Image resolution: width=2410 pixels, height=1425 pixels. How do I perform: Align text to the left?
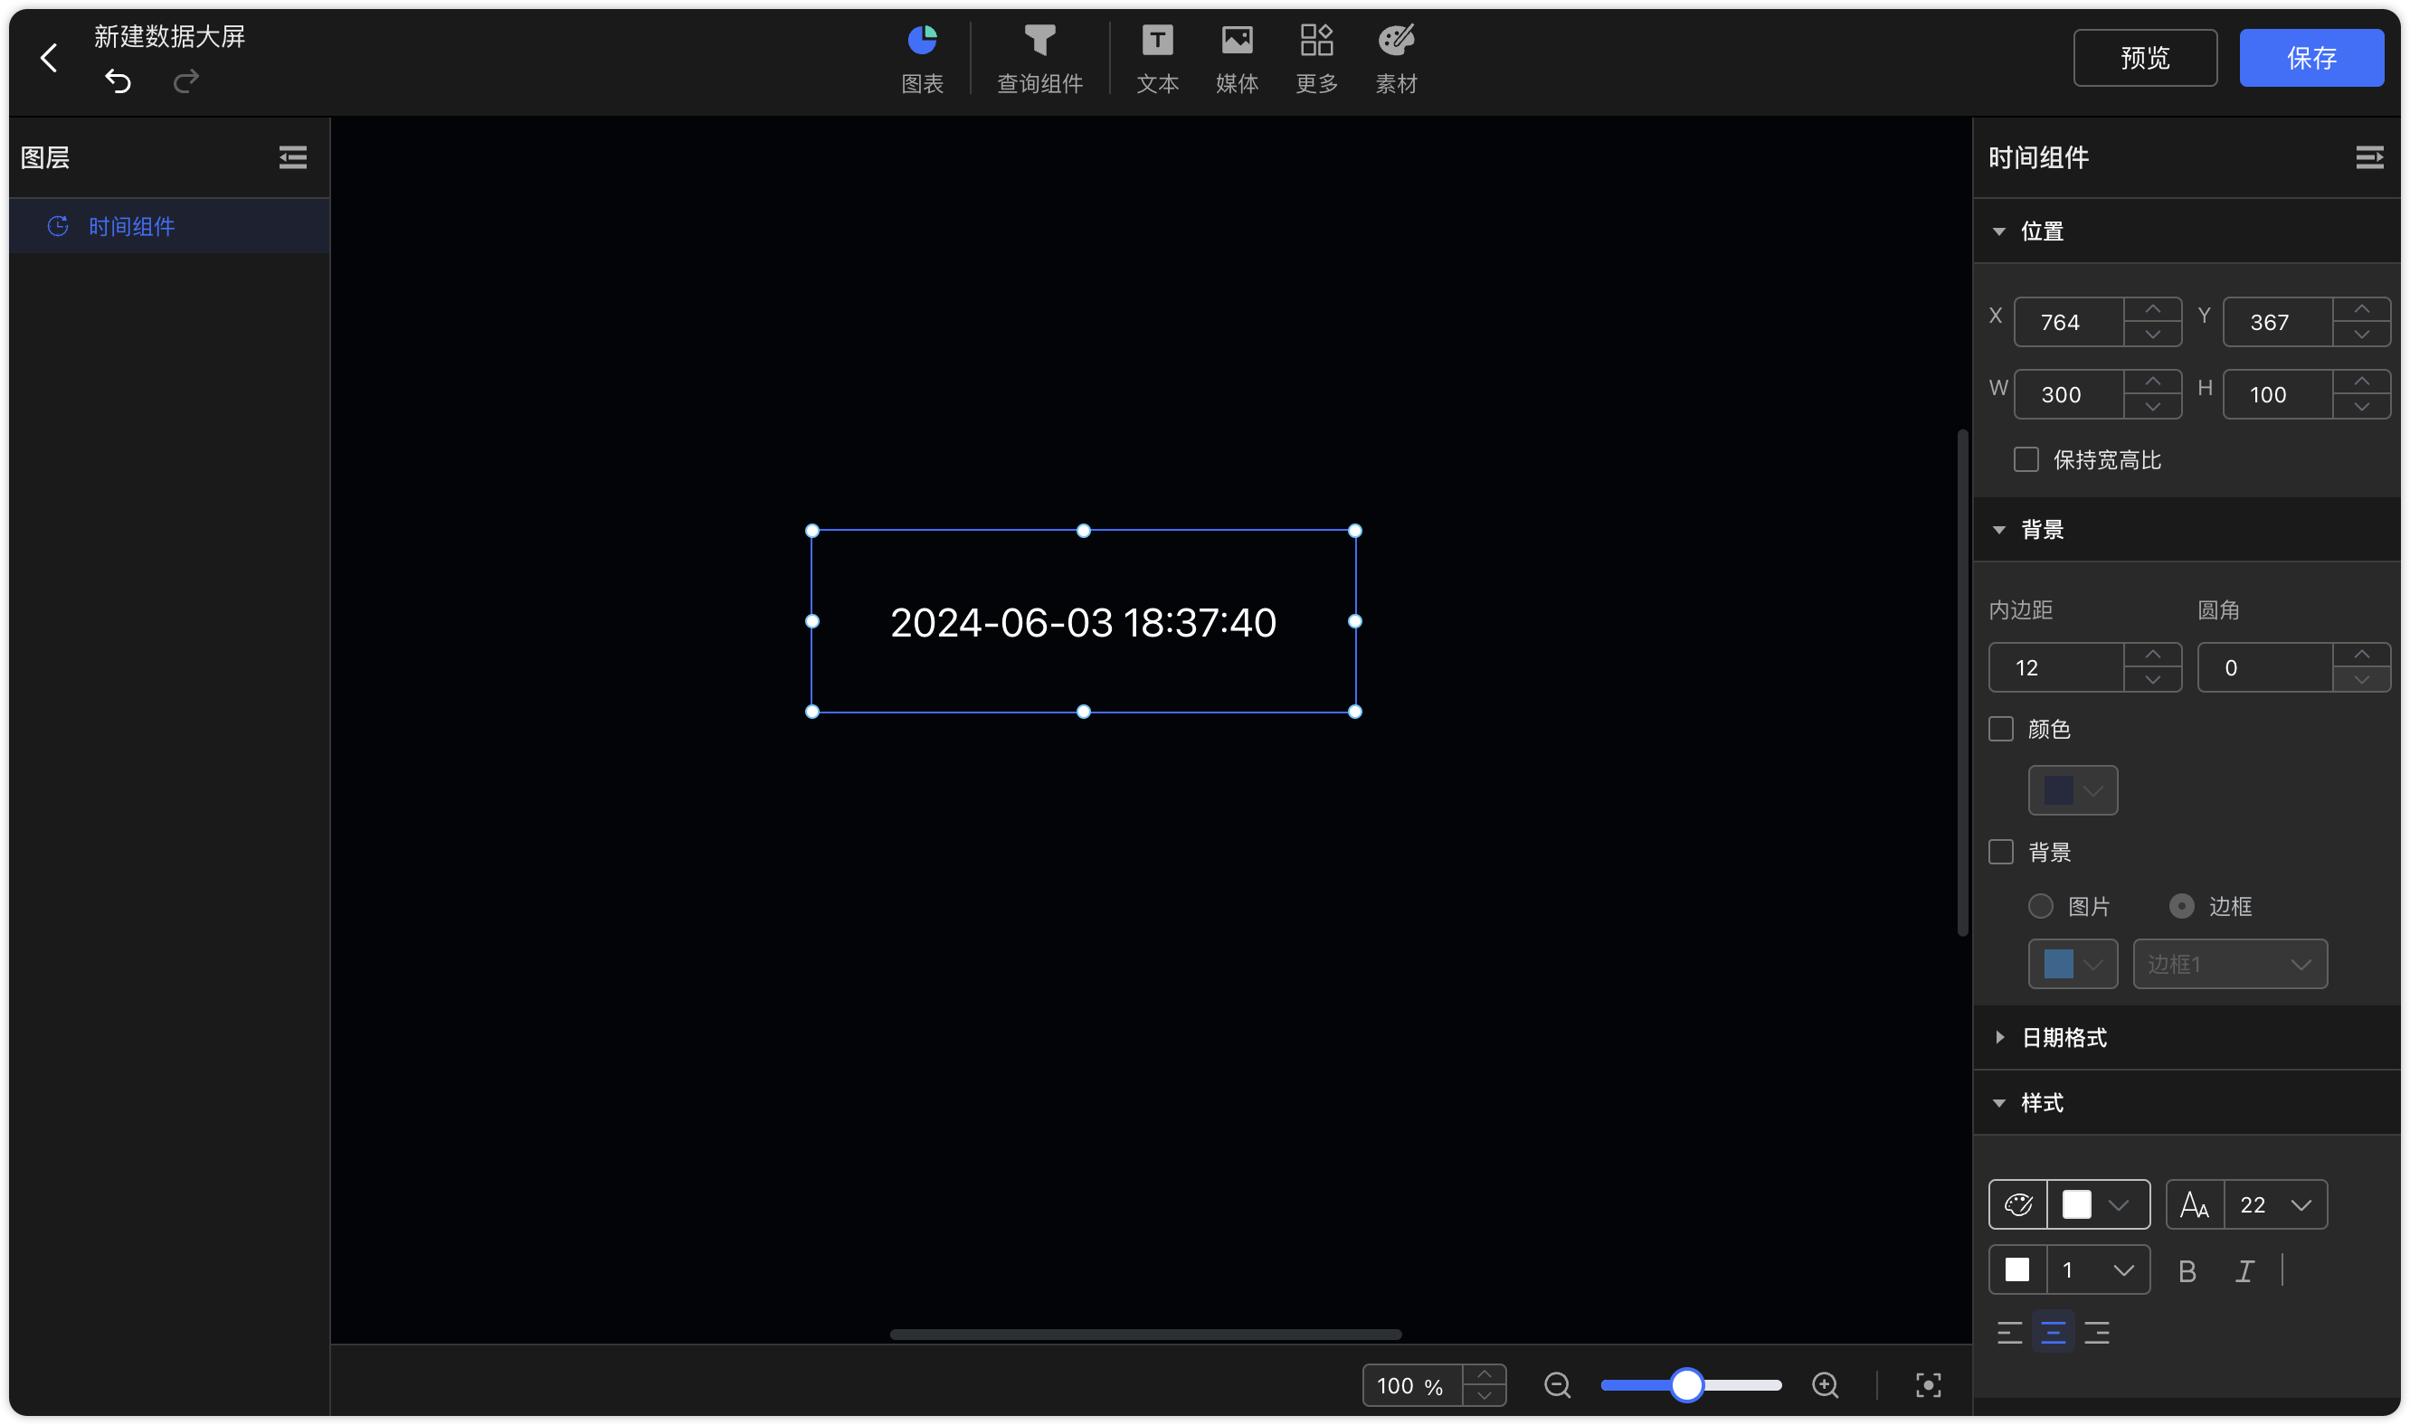[x=2009, y=1333]
